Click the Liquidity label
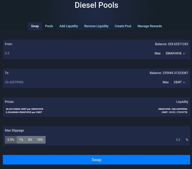Image resolution: width=192 pixels, height=169 pixels. point(182,102)
